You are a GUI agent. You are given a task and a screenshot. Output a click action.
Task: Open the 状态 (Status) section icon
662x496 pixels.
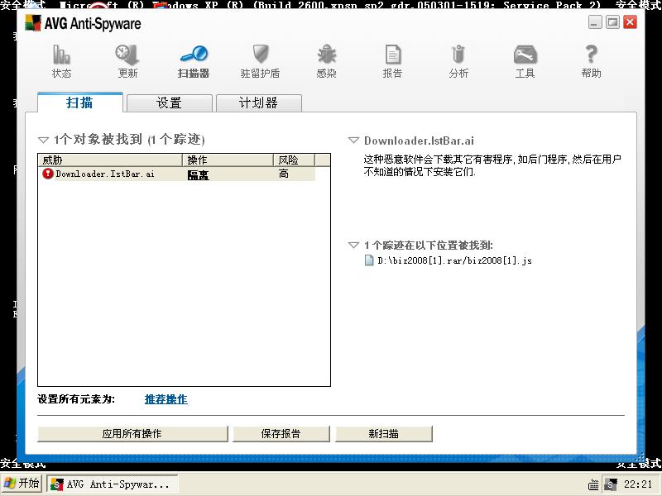(x=61, y=55)
